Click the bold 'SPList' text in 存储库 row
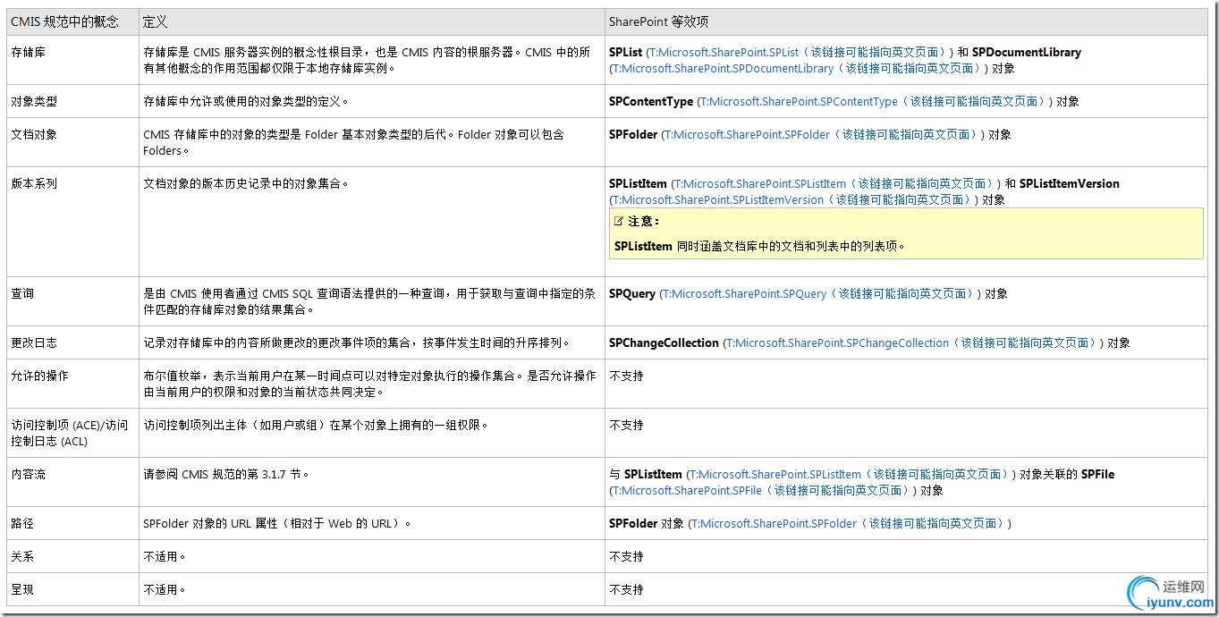The height and width of the screenshot is (617, 1219). pos(626,53)
